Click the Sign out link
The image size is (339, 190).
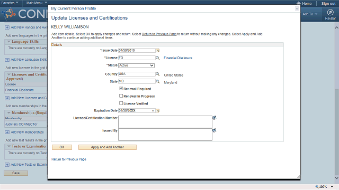[x=328, y=4]
